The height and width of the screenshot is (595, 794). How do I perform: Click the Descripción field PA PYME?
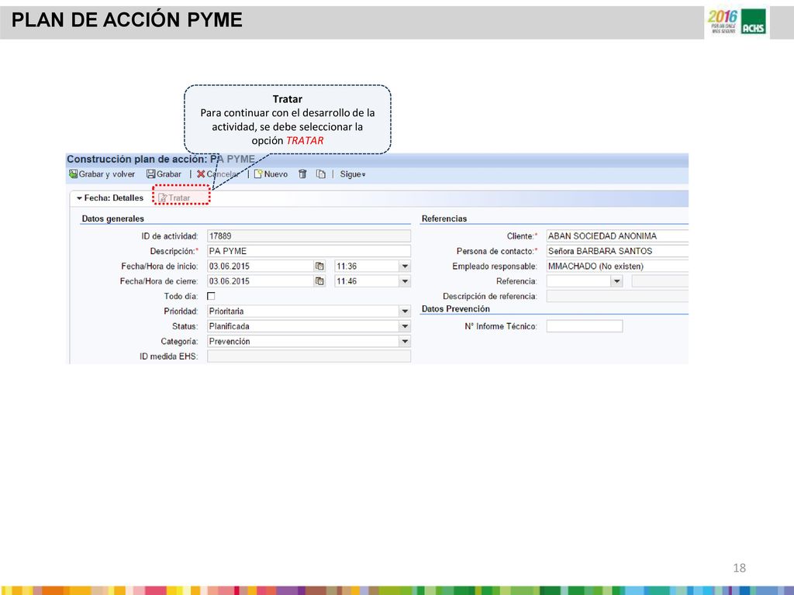point(309,251)
